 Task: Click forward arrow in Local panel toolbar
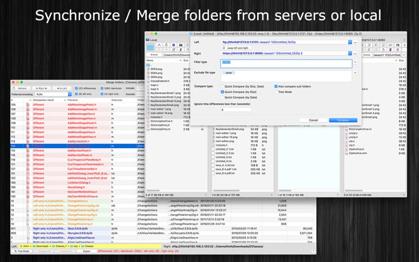click(166, 49)
